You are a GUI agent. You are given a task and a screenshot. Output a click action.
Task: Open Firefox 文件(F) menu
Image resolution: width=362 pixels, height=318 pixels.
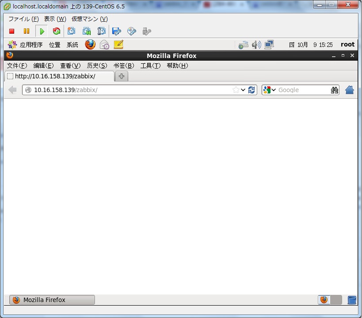click(17, 66)
